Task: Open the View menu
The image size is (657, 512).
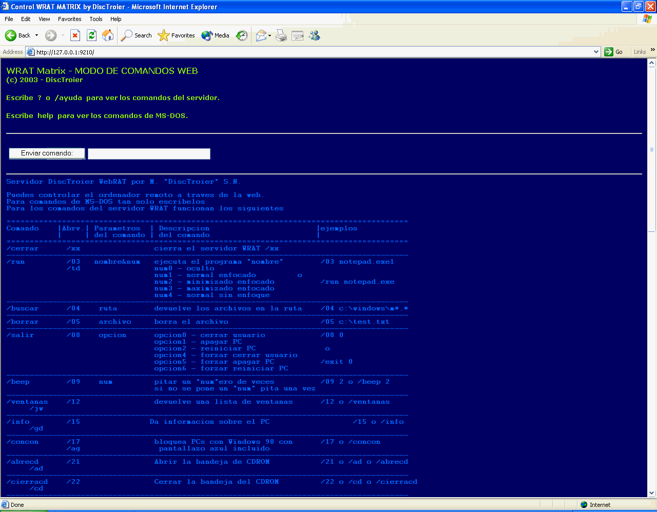Action: [45, 19]
